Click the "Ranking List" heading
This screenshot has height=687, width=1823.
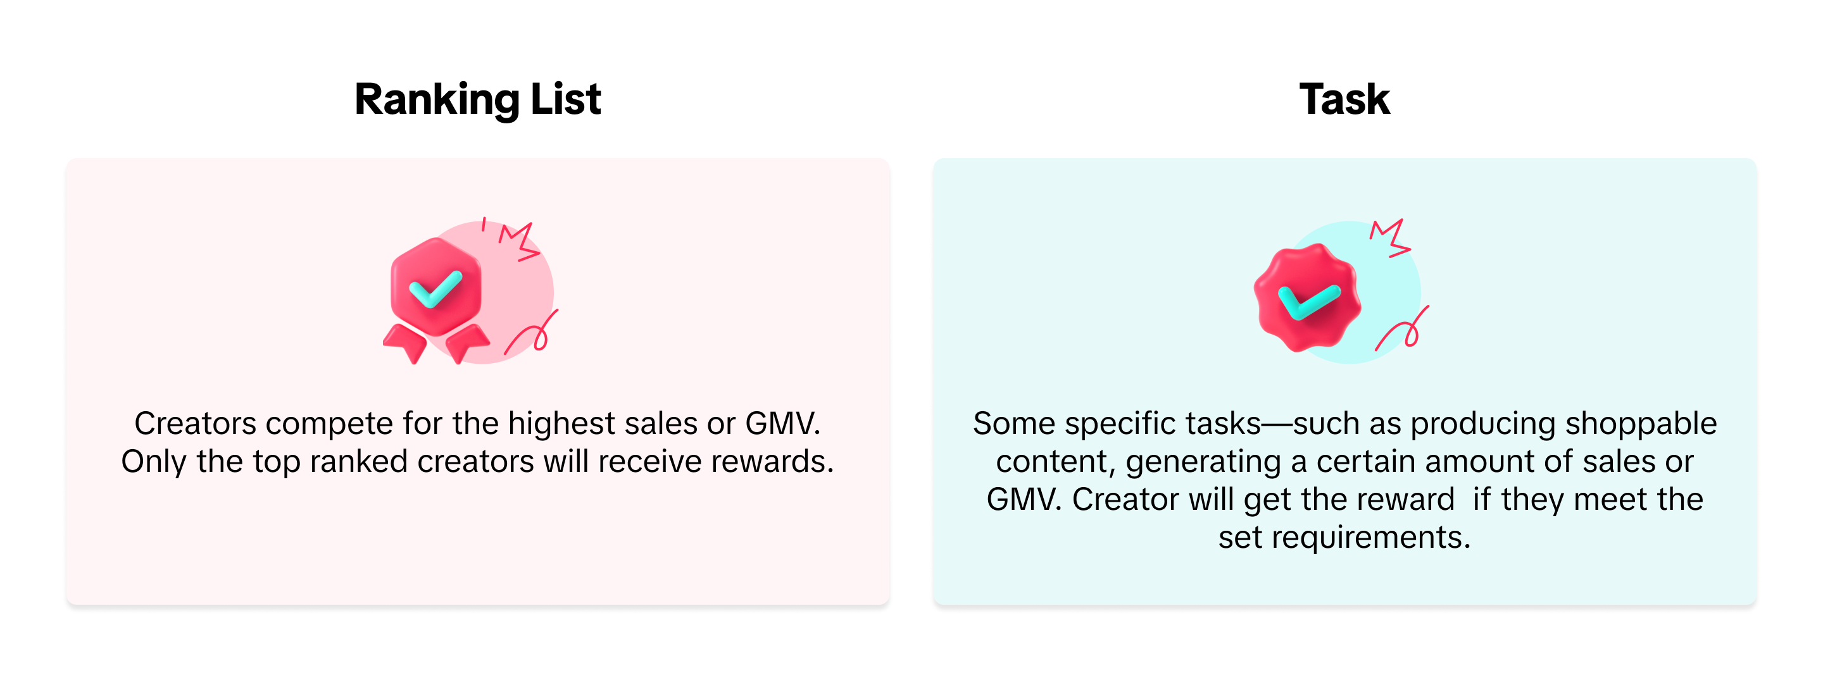pyautogui.click(x=478, y=99)
